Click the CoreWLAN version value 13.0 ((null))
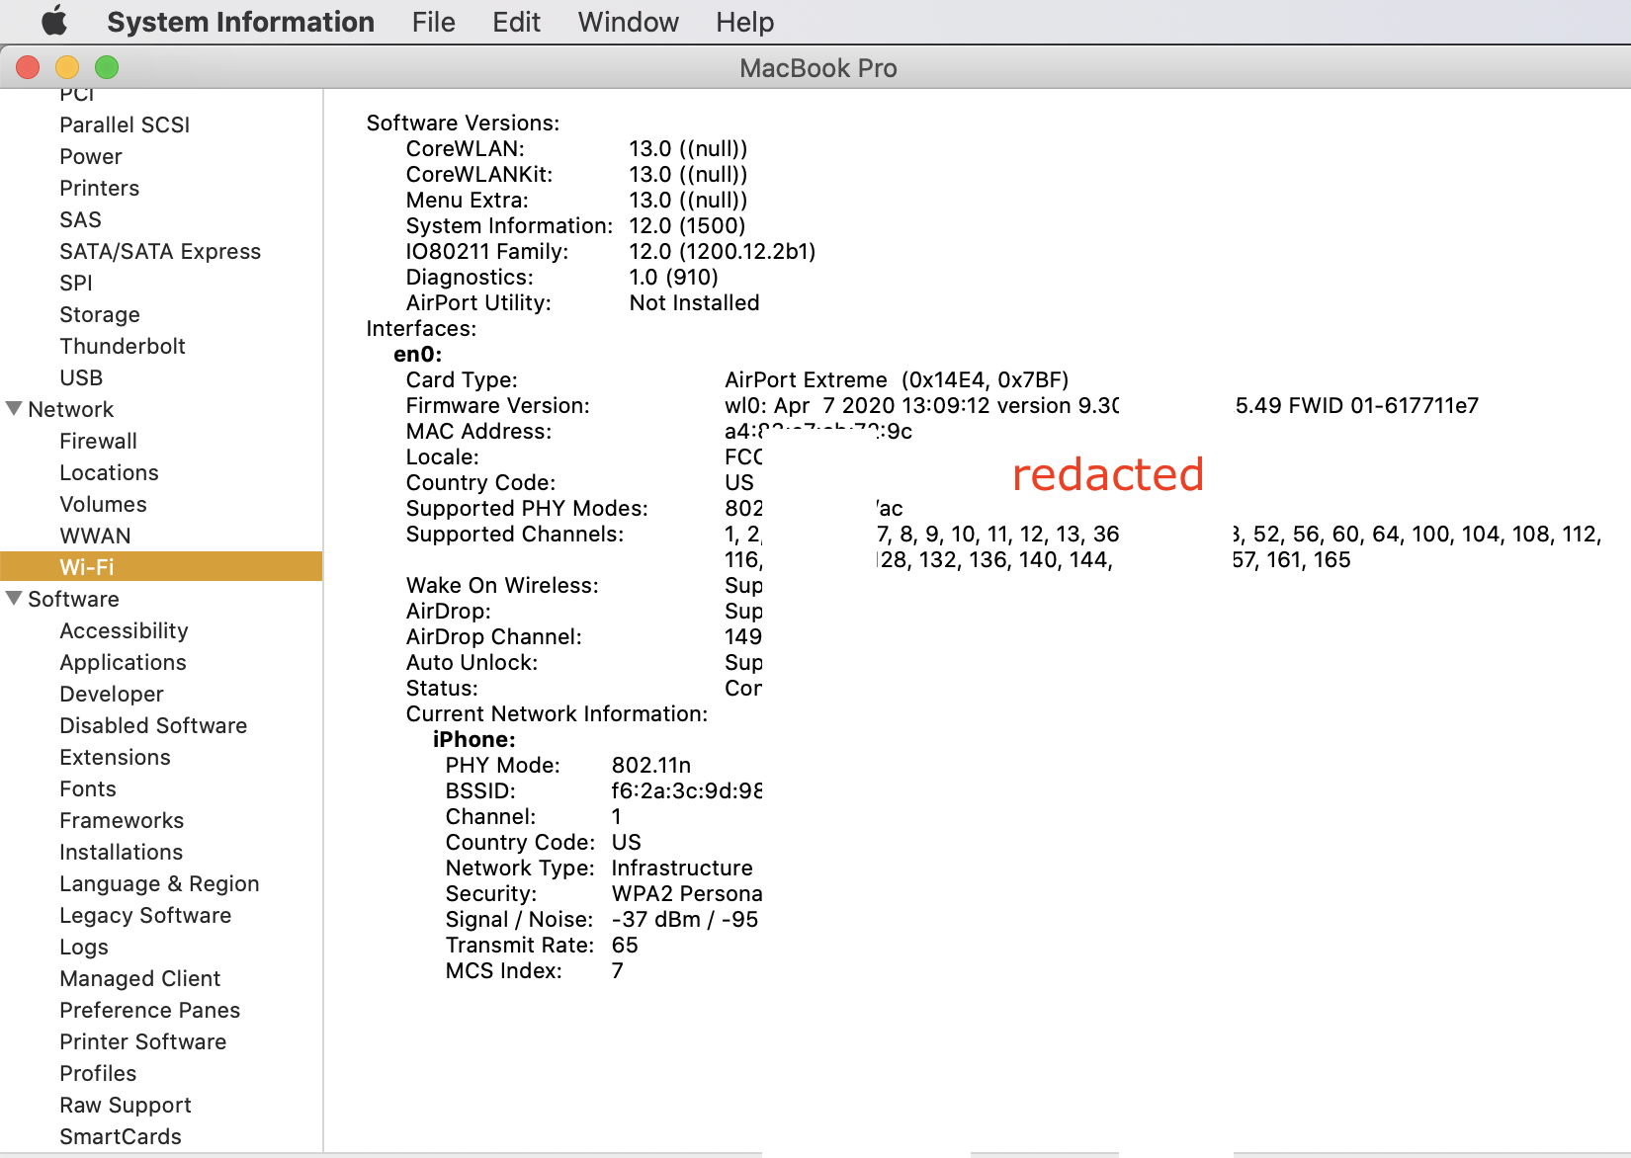This screenshot has height=1158, width=1631. pyautogui.click(x=688, y=148)
